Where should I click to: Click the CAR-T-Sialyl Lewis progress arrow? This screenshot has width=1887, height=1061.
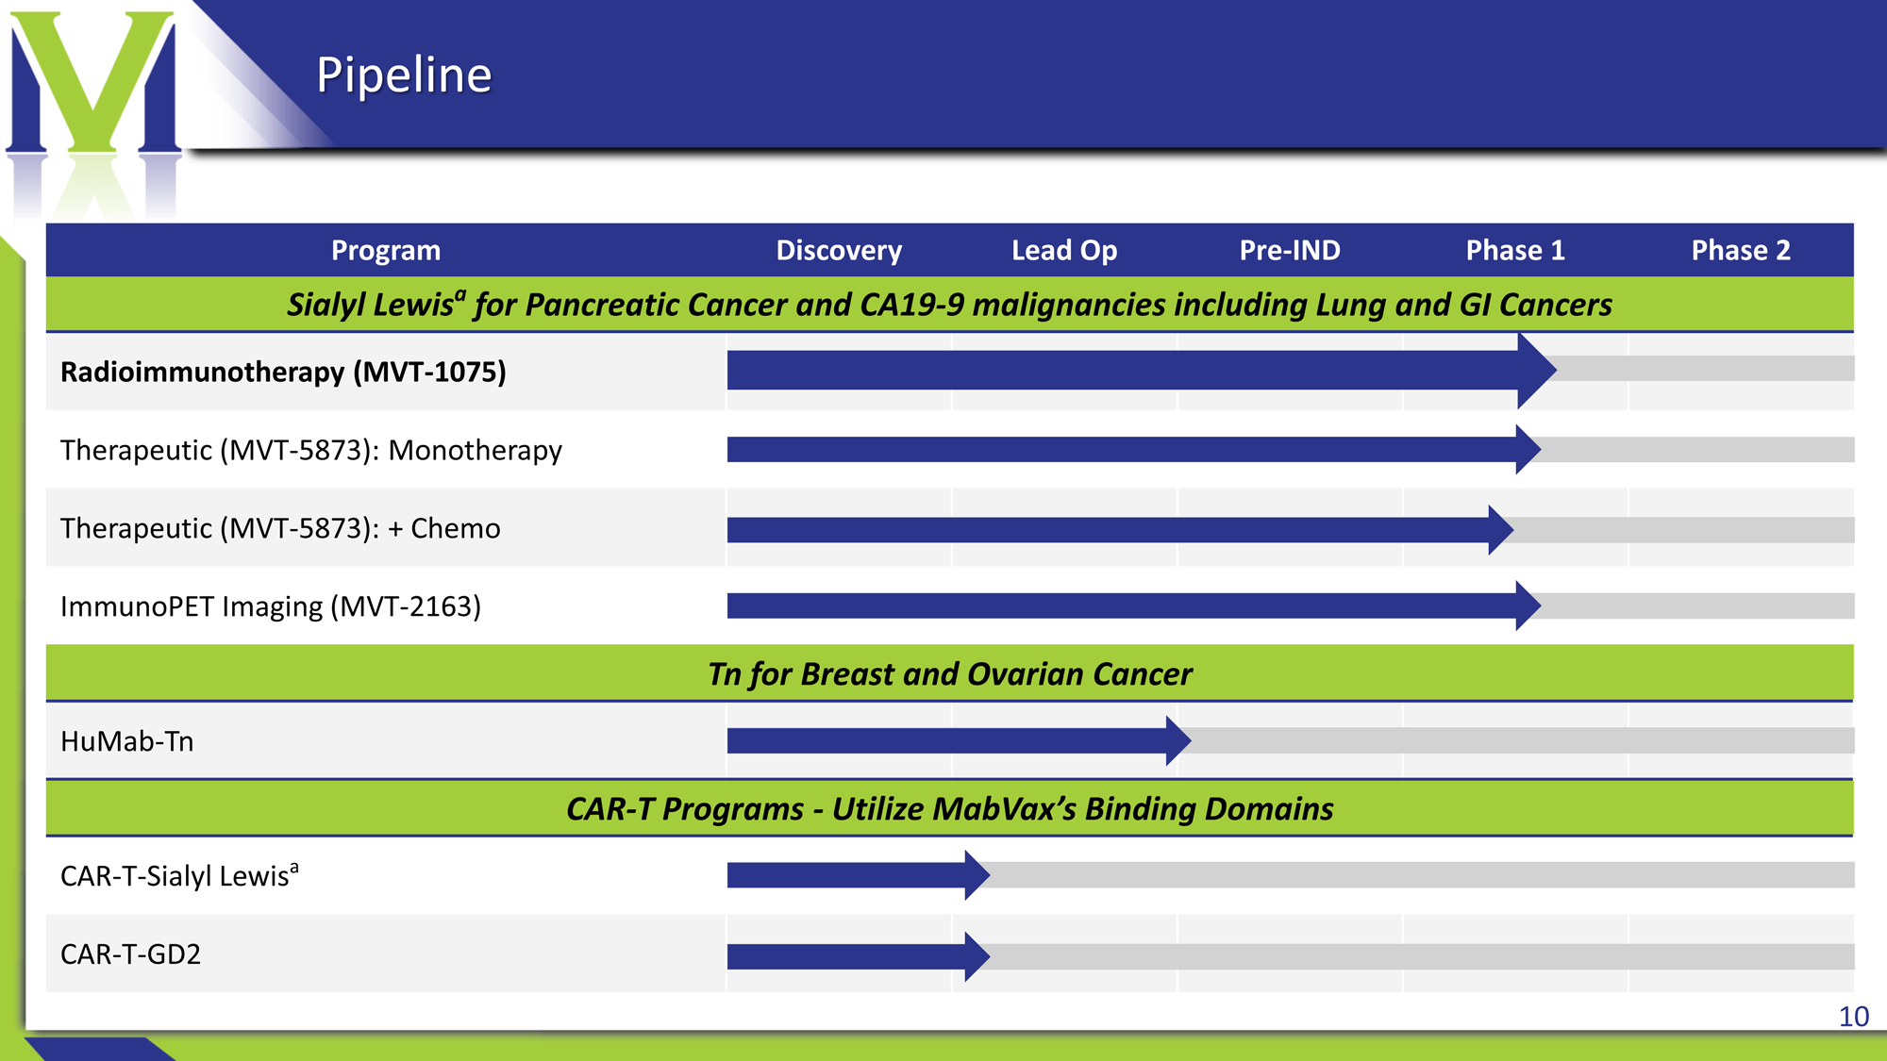pyautogui.click(x=859, y=875)
